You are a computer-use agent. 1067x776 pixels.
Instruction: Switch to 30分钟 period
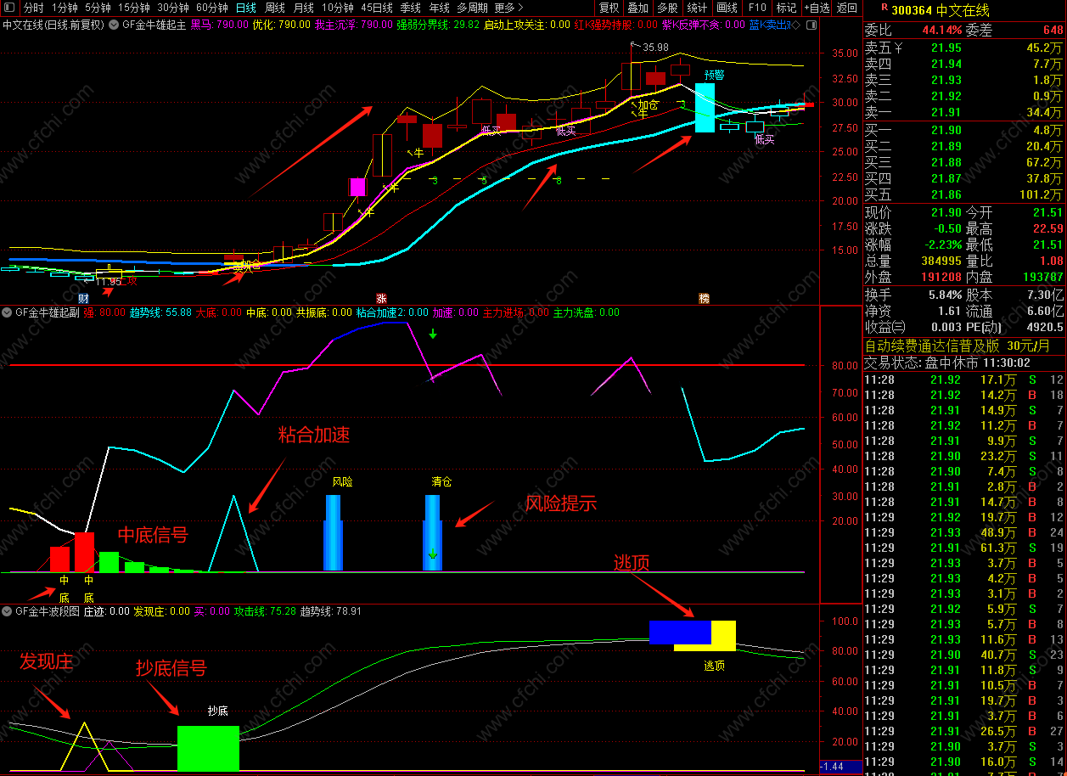point(173,8)
